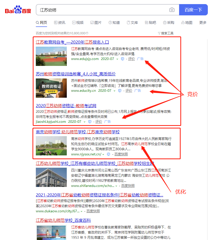Expand dropdown arrow next to jiaoshi.kpjushi.com
Screen dimensions: 208x240
coord(84,122)
